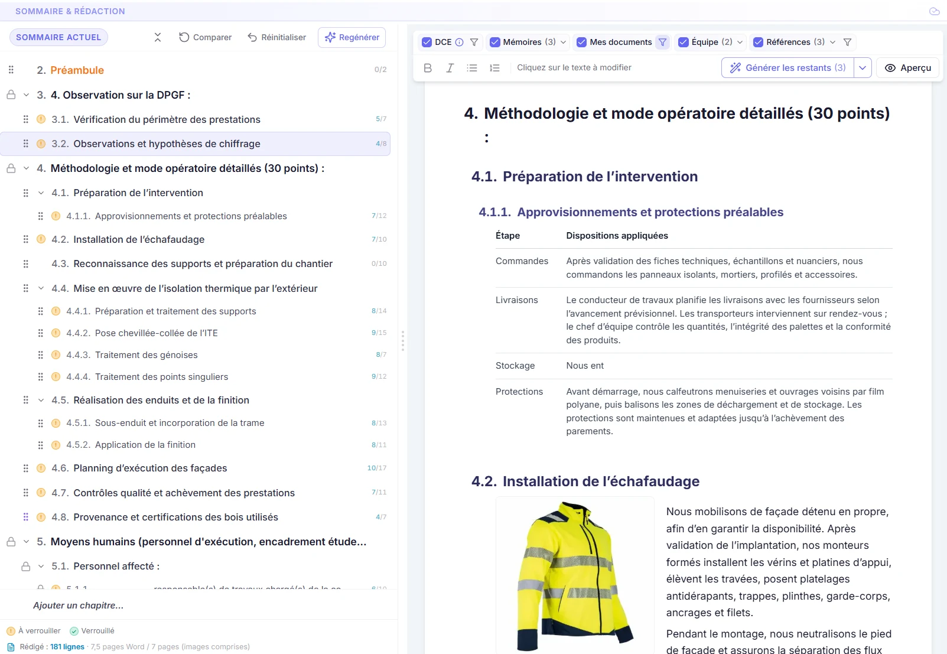947x654 pixels.
Task: Click Générer les restants (3) button
Action: pos(787,68)
